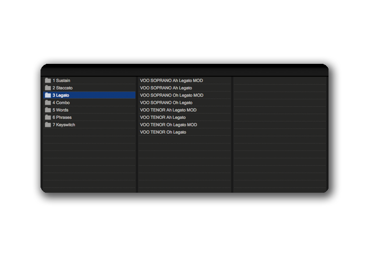The image size is (369, 256).
Task: Load VOO TENOR Oh Legato MOD preset
Action: coord(168,125)
